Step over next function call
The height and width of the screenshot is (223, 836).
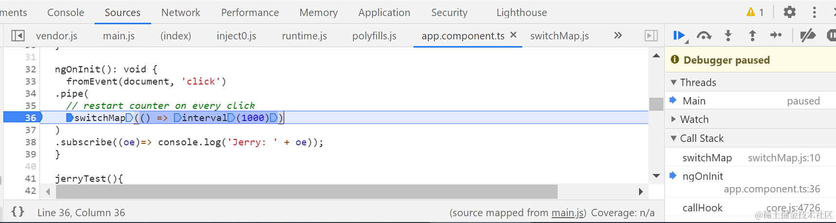coord(704,35)
